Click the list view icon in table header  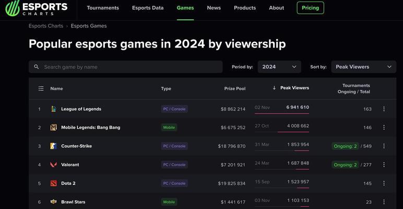pyautogui.click(x=41, y=88)
